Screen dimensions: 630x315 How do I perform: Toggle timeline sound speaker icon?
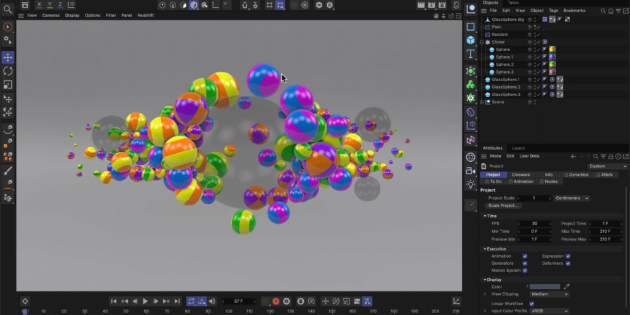click(x=212, y=301)
